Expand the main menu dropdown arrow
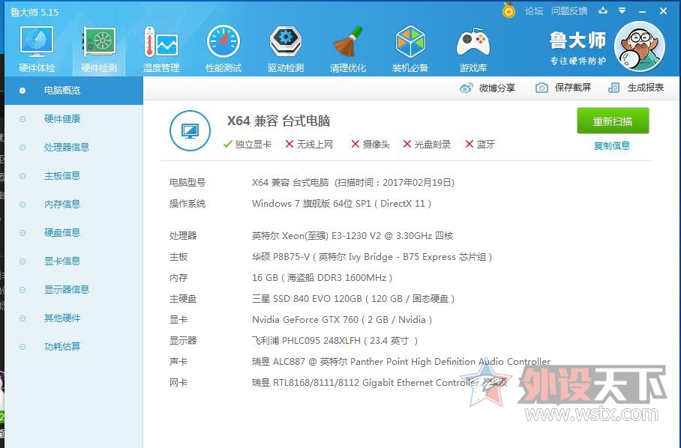Viewport: 681px width, 448px height. (x=622, y=11)
